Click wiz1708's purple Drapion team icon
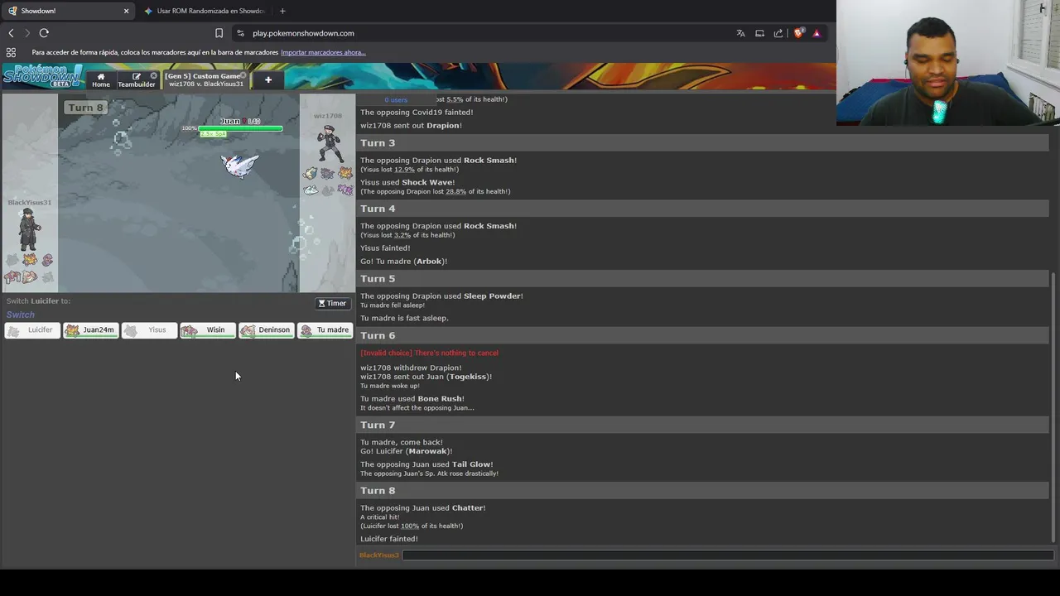 (x=344, y=190)
